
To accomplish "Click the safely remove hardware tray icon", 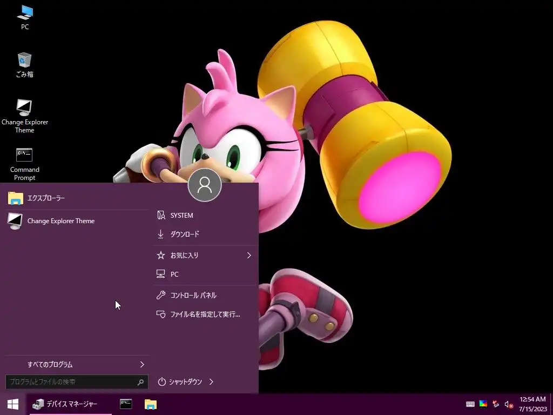I will [x=496, y=404].
